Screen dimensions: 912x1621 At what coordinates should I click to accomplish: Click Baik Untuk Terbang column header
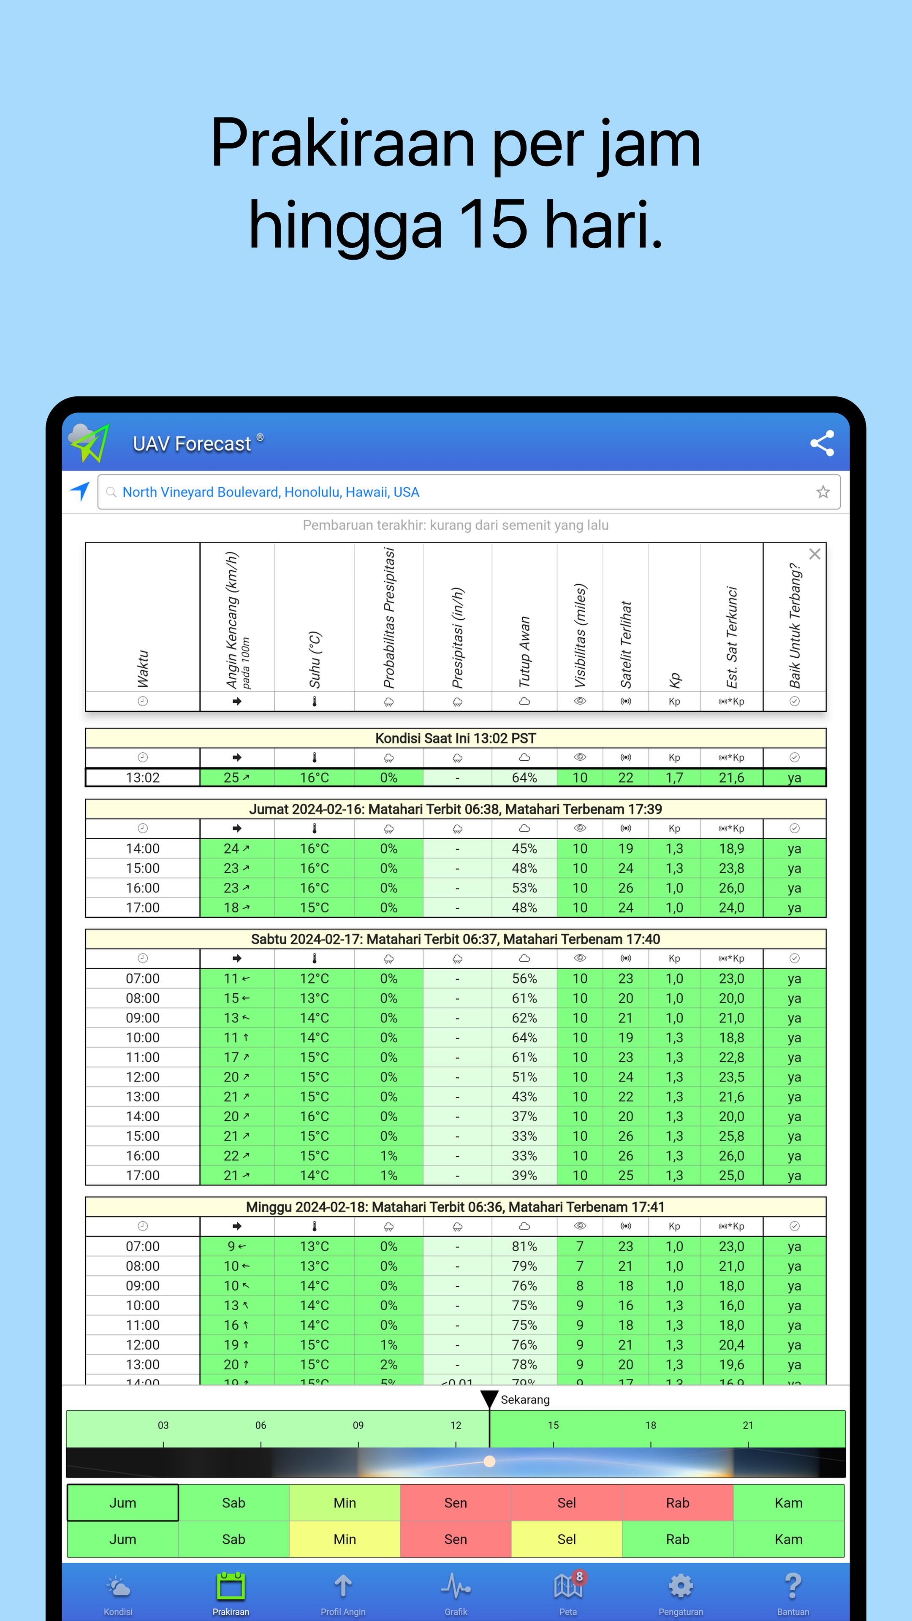pos(794,618)
